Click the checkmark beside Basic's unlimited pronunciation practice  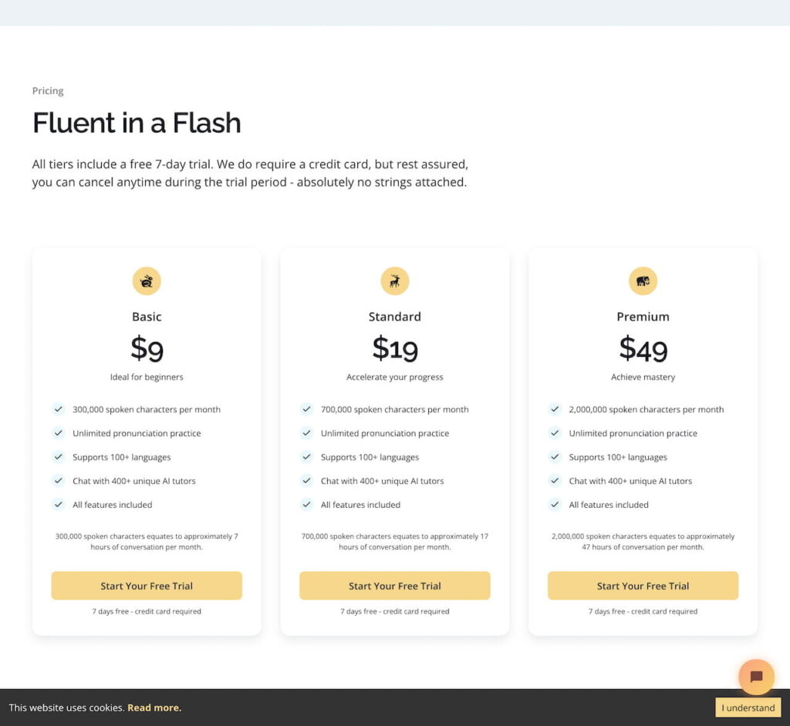(x=58, y=433)
